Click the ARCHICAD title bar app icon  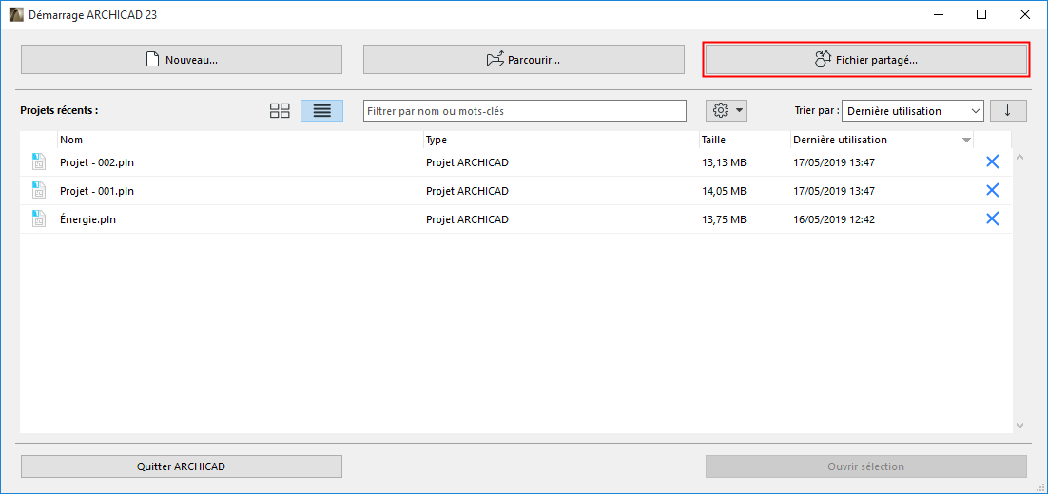[x=15, y=14]
